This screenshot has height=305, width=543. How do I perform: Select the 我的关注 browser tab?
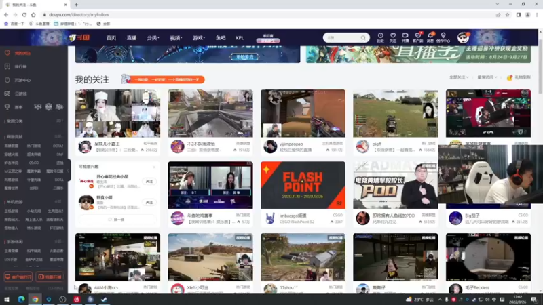point(36,5)
